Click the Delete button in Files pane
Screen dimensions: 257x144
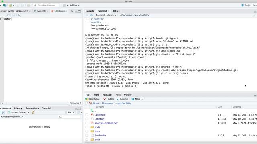point(109,99)
